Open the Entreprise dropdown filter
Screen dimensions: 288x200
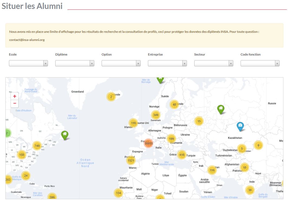click(167, 63)
